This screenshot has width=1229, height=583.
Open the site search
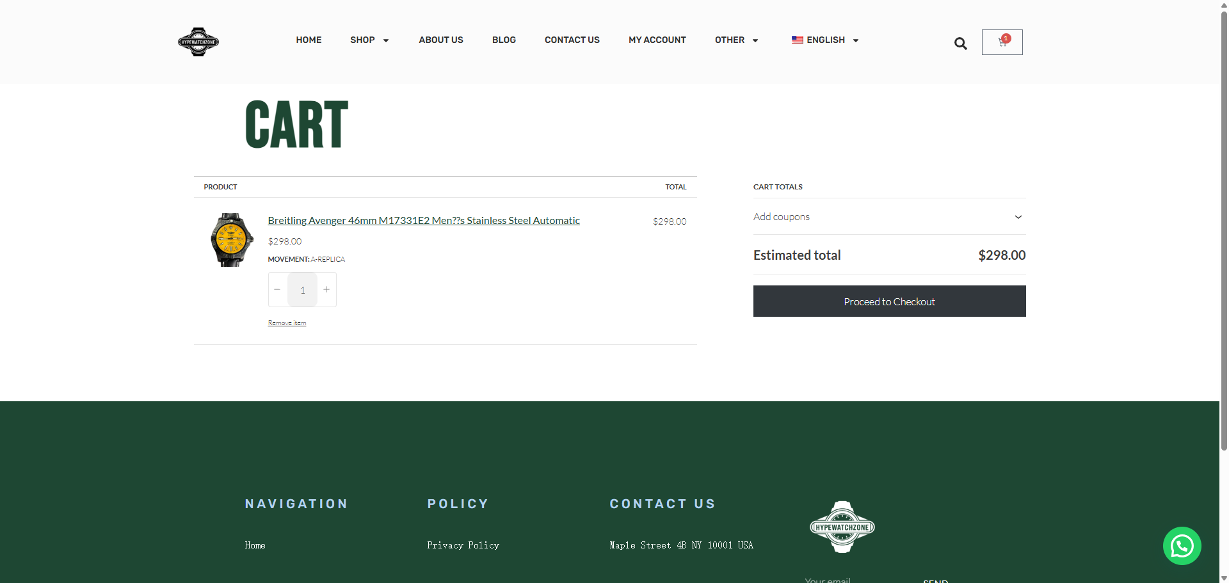(960, 43)
